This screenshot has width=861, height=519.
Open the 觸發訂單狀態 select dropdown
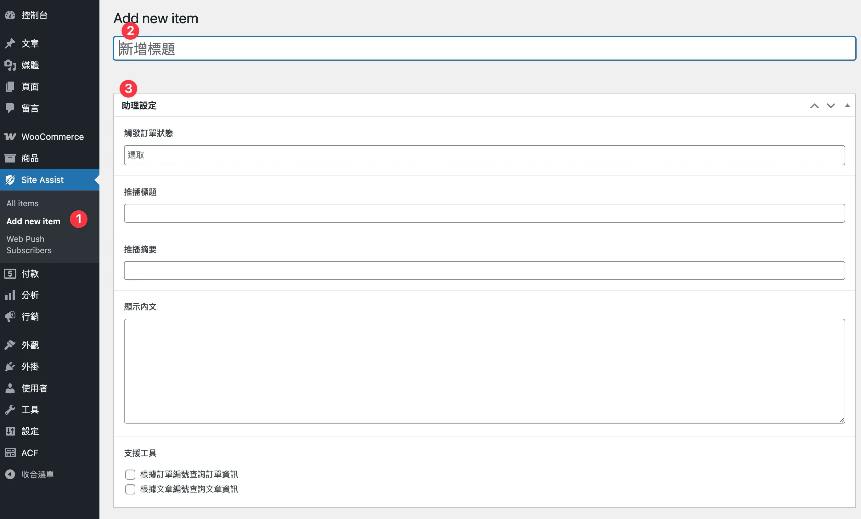(484, 155)
